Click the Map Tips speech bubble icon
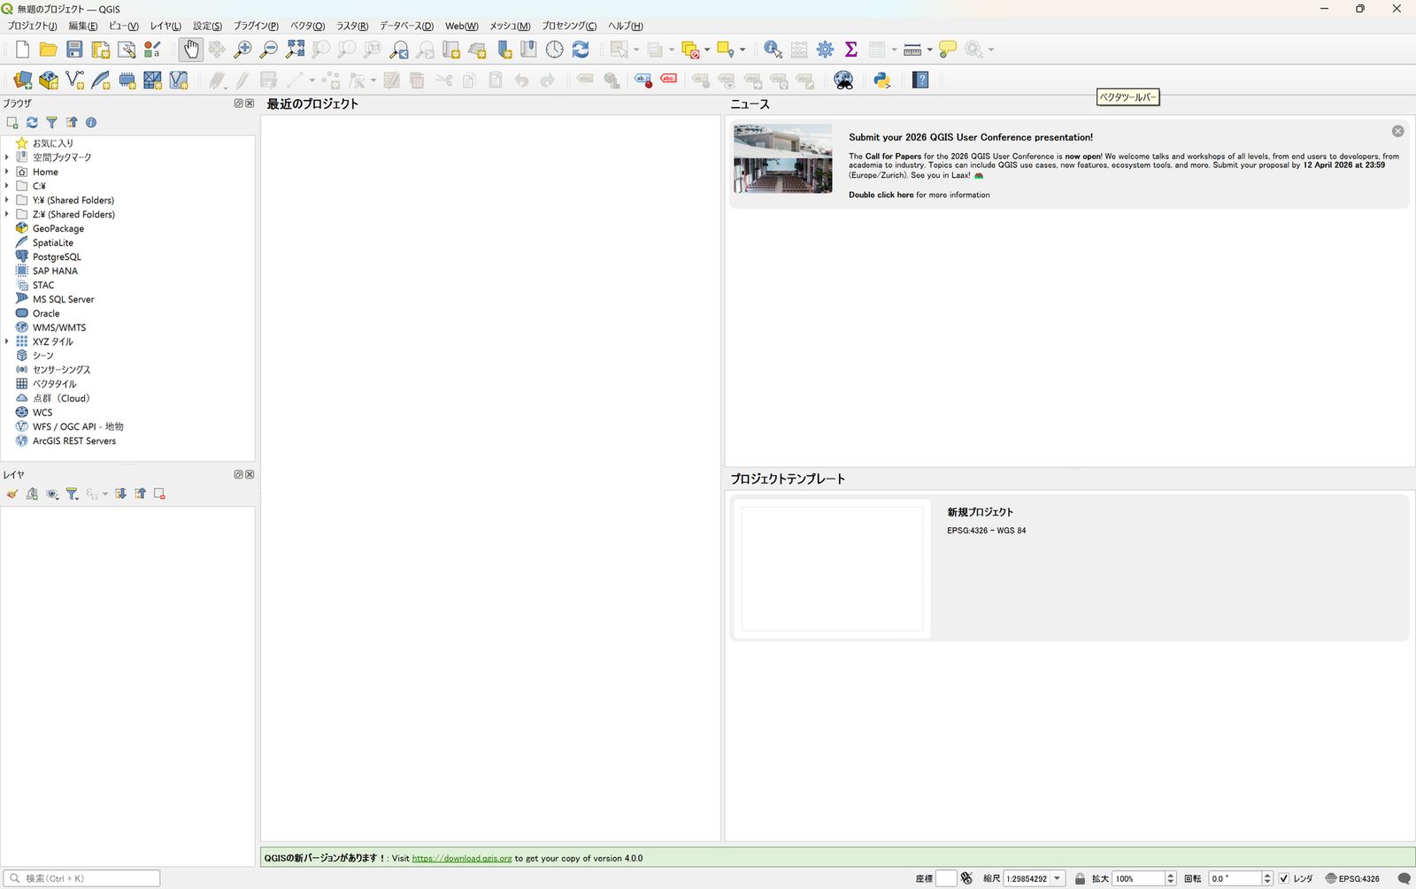 [x=948, y=50]
